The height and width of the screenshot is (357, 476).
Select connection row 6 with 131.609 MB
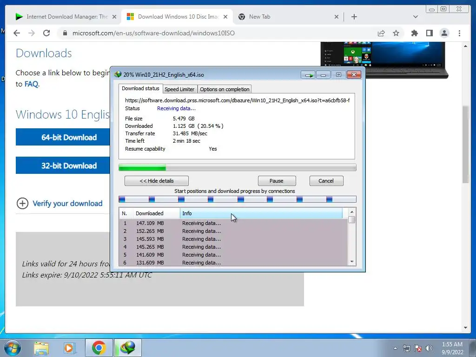pos(233,262)
